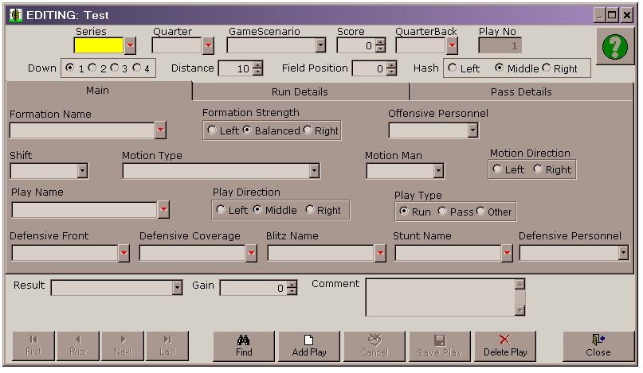Set Formation Strength to Right
The width and height of the screenshot is (643, 373).
308,130
